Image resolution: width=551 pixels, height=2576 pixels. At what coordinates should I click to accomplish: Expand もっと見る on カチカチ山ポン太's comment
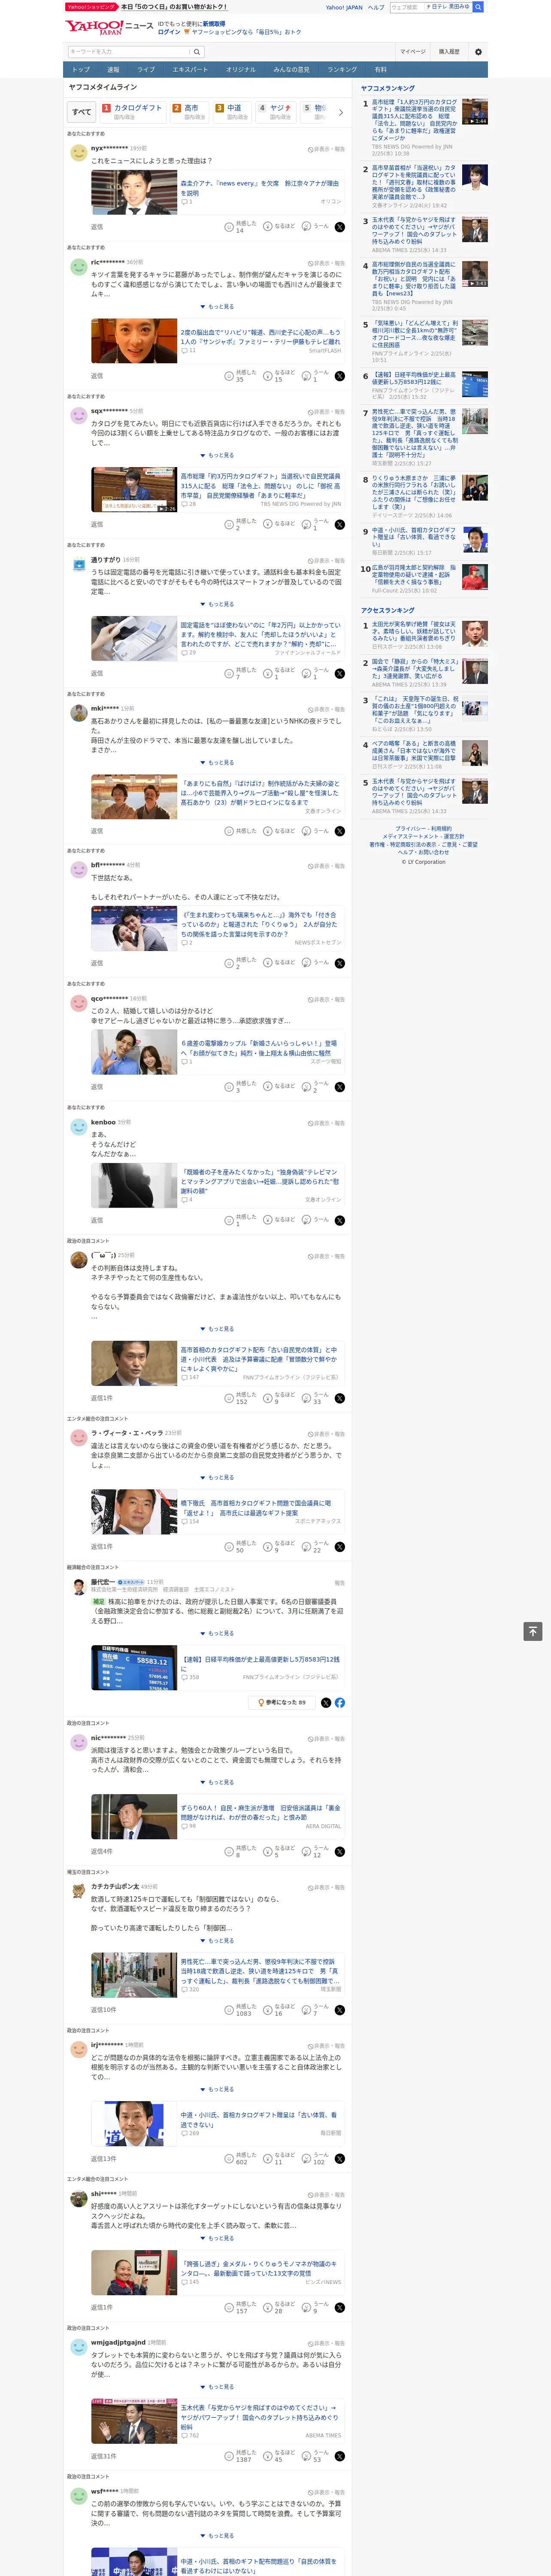217,1940
